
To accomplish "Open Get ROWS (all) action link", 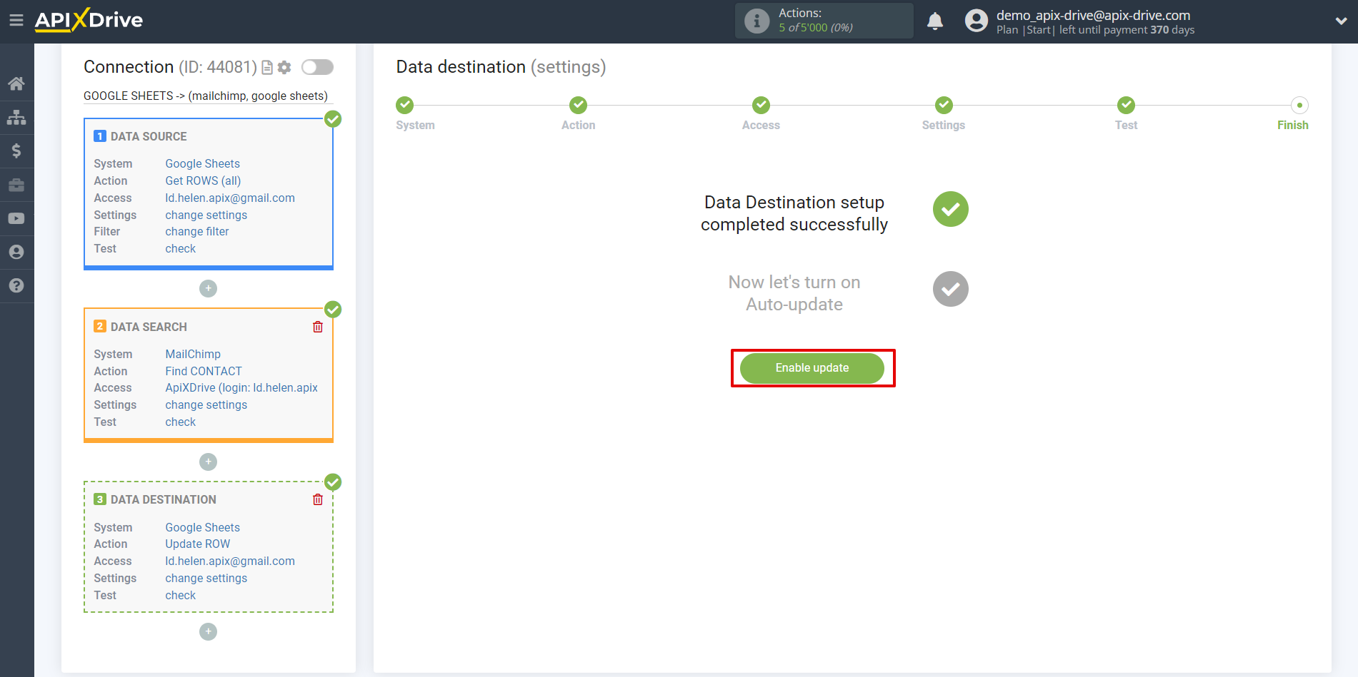I will 203,180.
